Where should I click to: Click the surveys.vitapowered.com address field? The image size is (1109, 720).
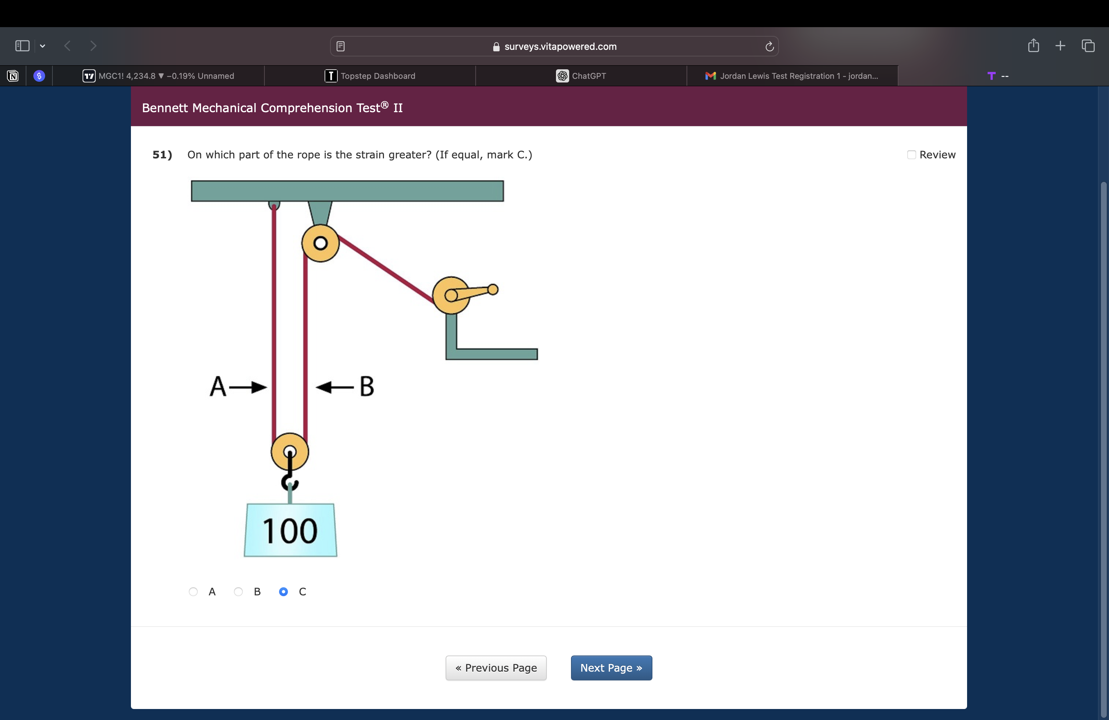[x=554, y=46]
